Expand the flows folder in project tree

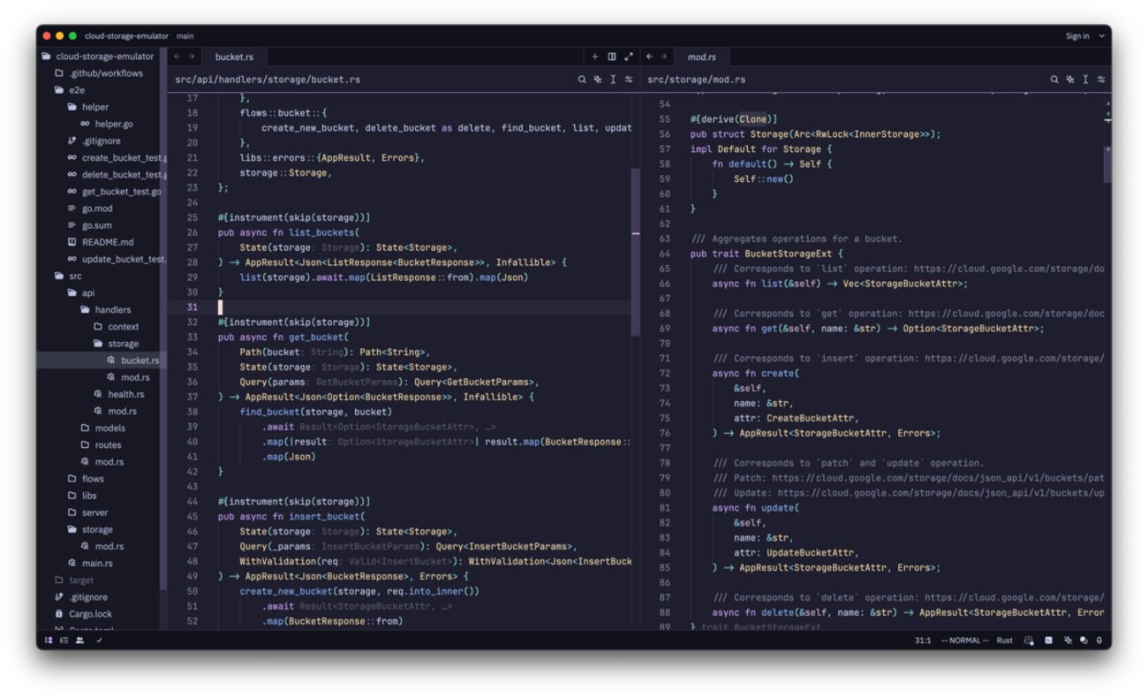[x=93, y=479]
